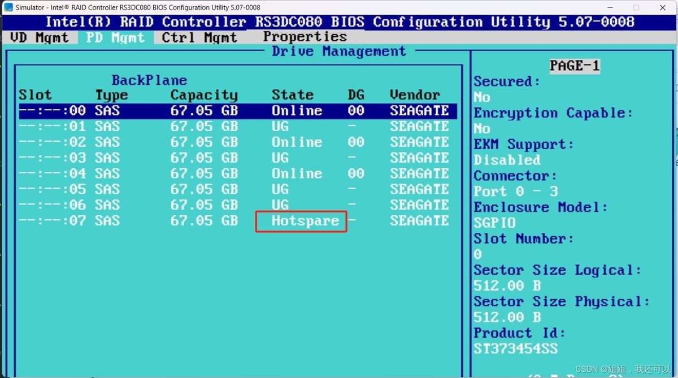
Task: Click the UG state in slot 01 row
Action: pyautogui.click(x=280, y=127)
